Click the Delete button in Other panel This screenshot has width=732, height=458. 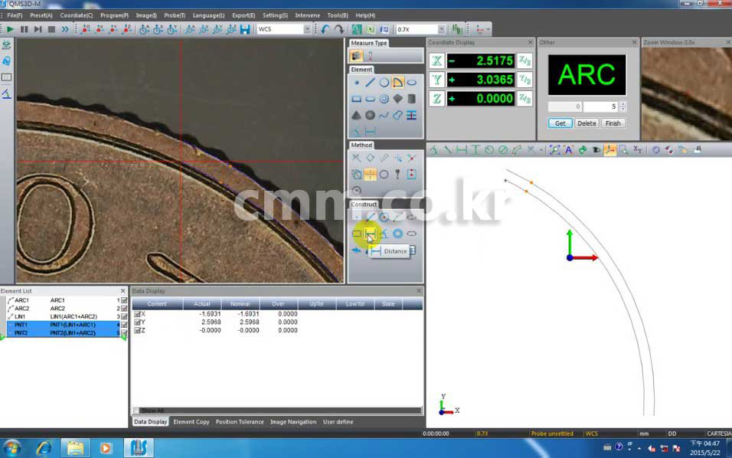pos(587,123)
